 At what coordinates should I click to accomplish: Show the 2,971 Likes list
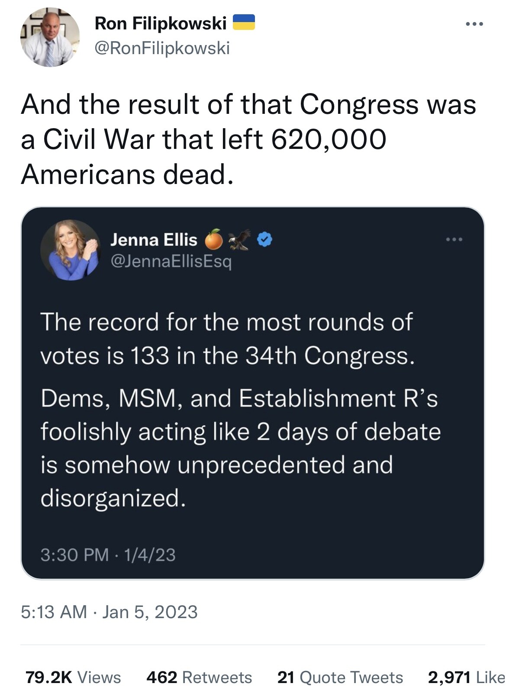466,677
